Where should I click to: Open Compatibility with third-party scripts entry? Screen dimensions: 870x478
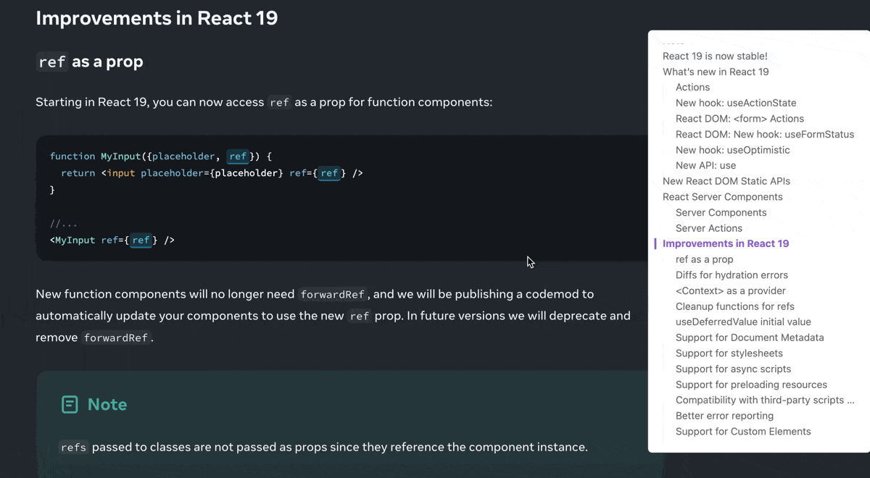coord(765,400)
